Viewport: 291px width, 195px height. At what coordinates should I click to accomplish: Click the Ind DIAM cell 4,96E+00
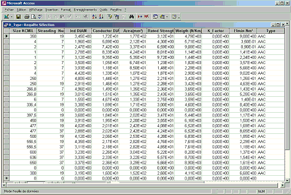(x=78, y=89)
